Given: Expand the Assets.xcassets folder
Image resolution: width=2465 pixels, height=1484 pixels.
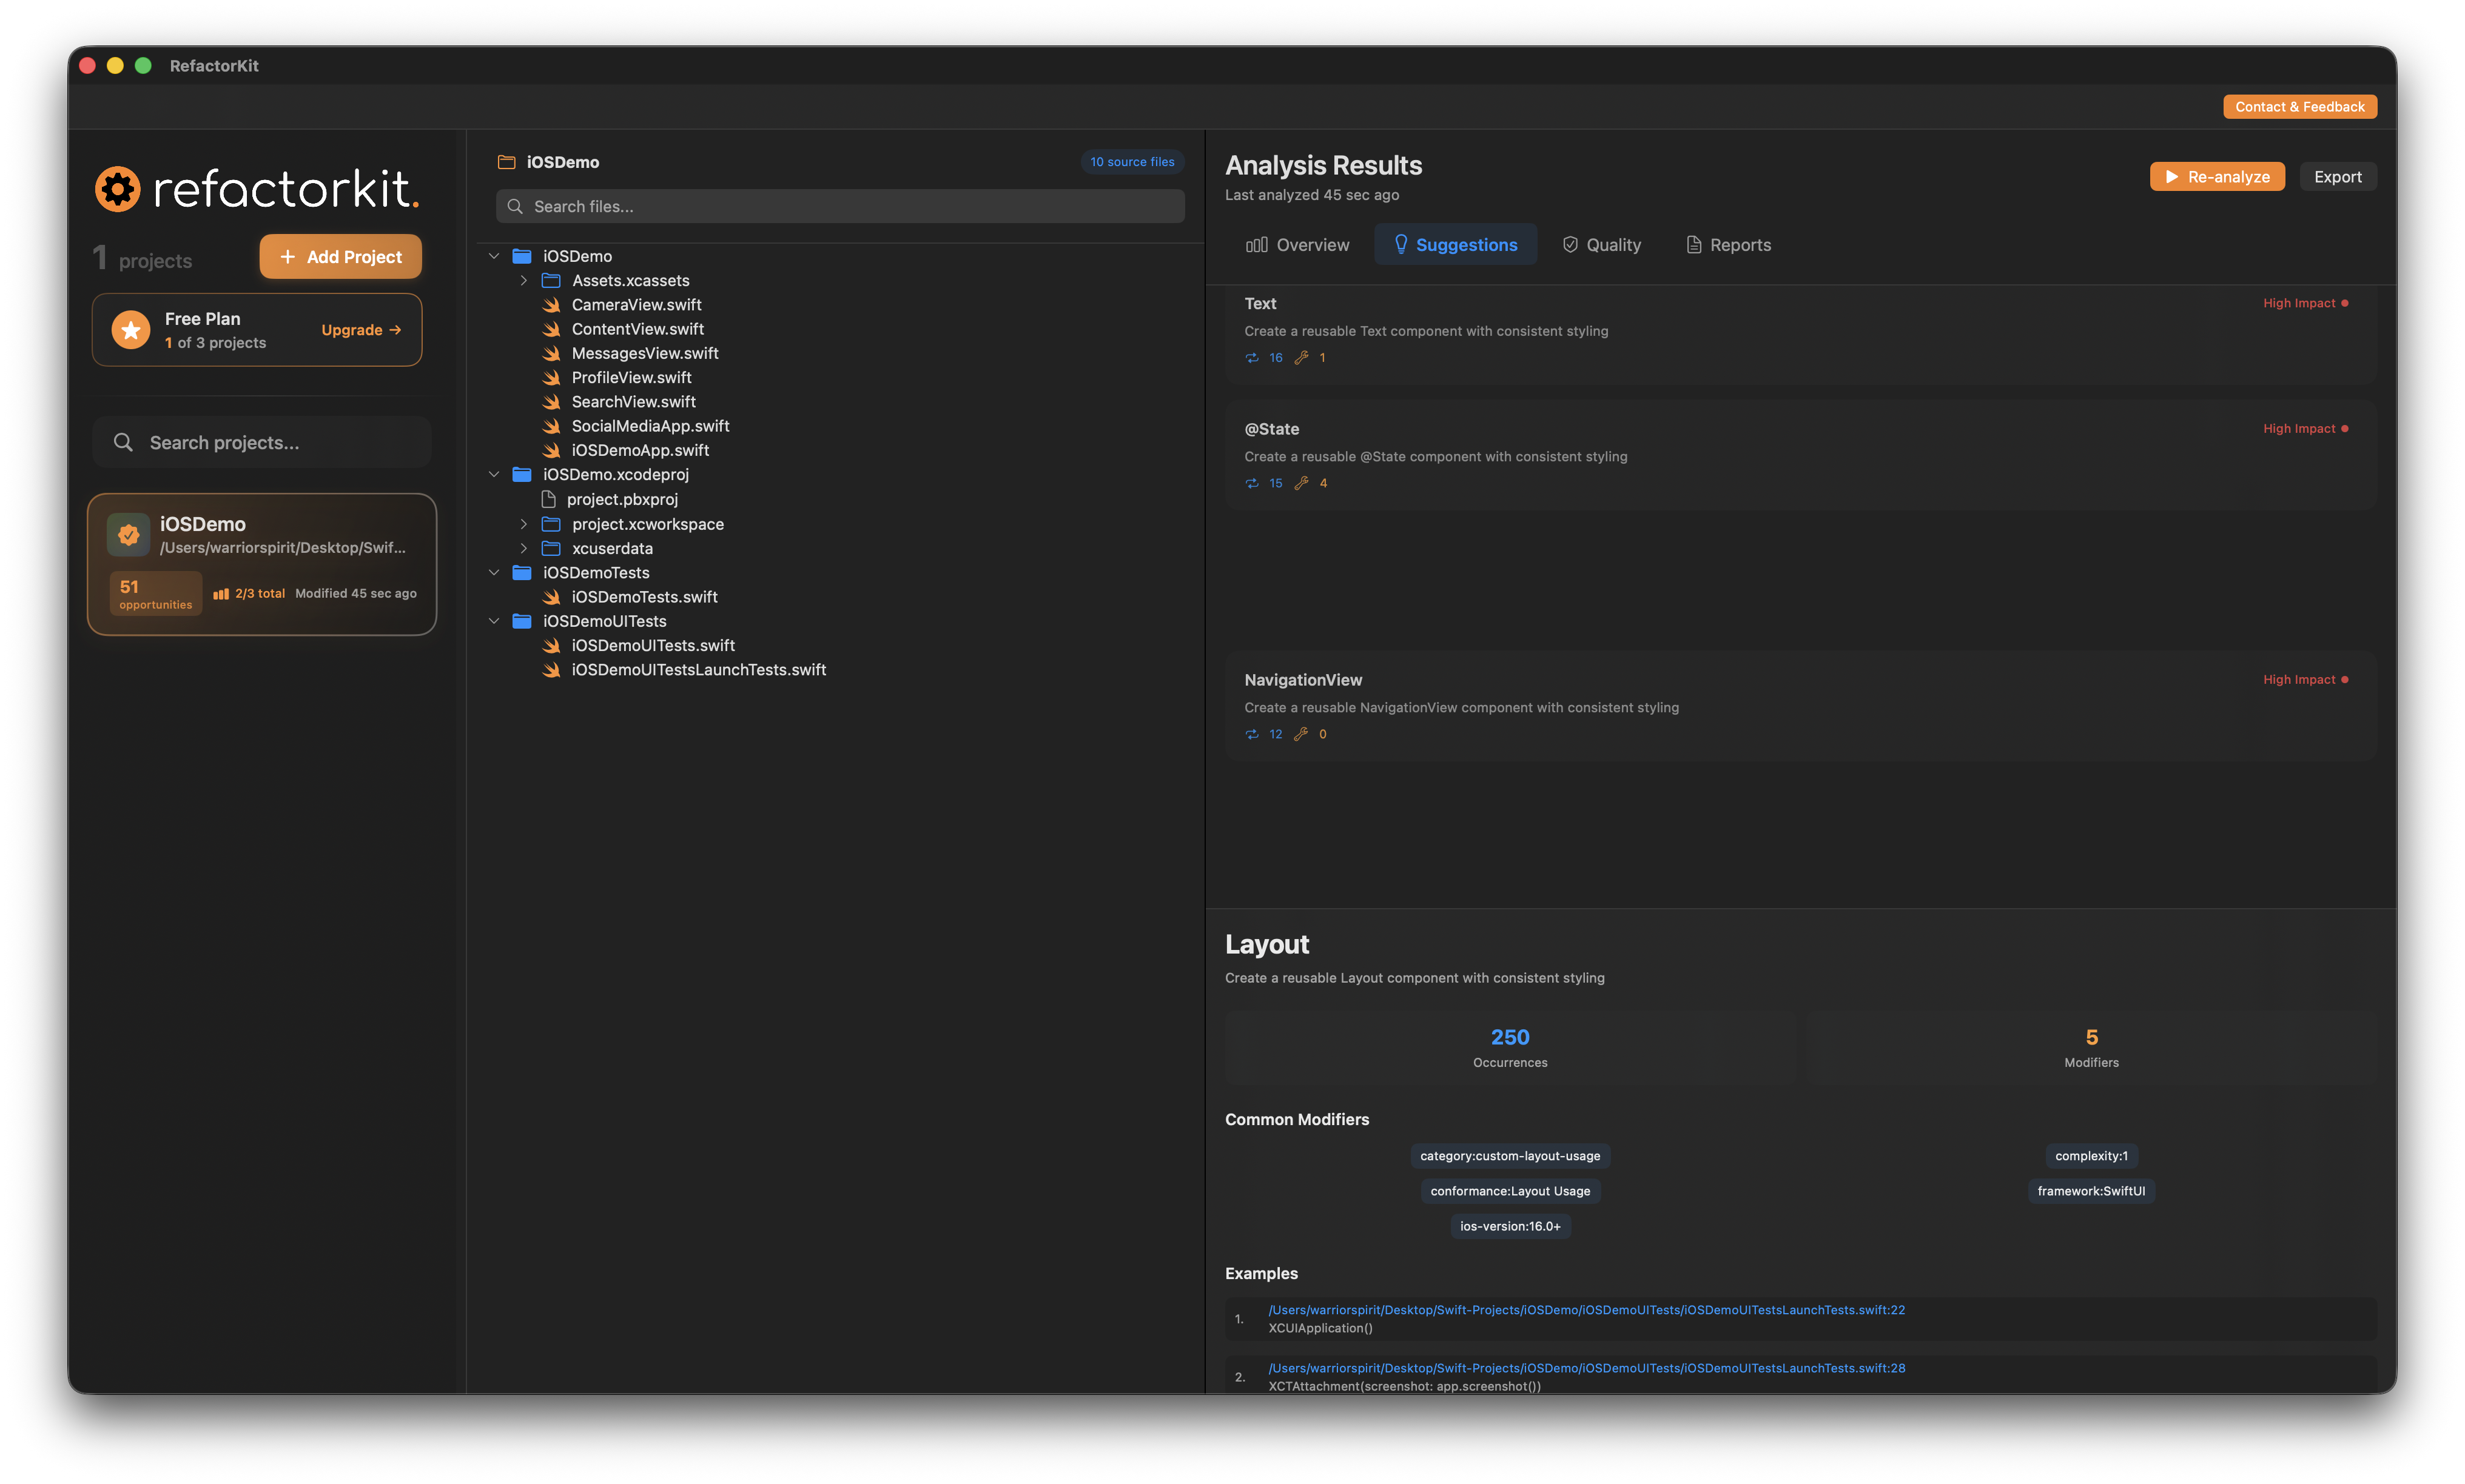Looking at the screenshot, I should point(523,281).
